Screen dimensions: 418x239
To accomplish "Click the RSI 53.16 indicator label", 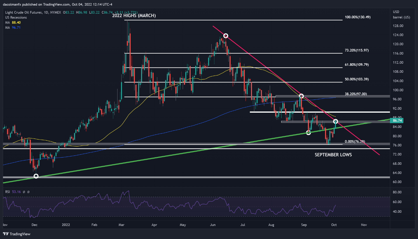I will [13, 192].
